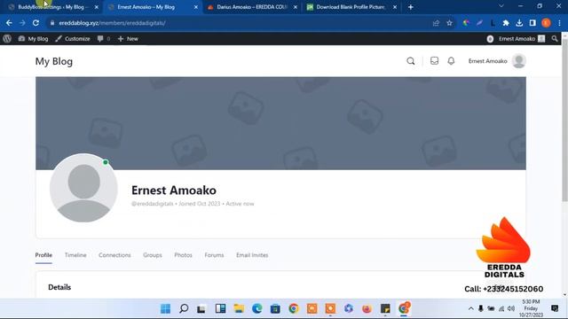Reload the current page
The width and height of the screenshot is (568, 319).
(35, 23)
